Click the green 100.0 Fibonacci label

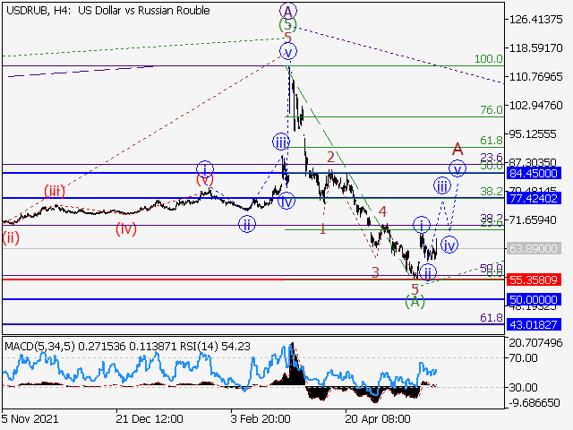[489, 58]
